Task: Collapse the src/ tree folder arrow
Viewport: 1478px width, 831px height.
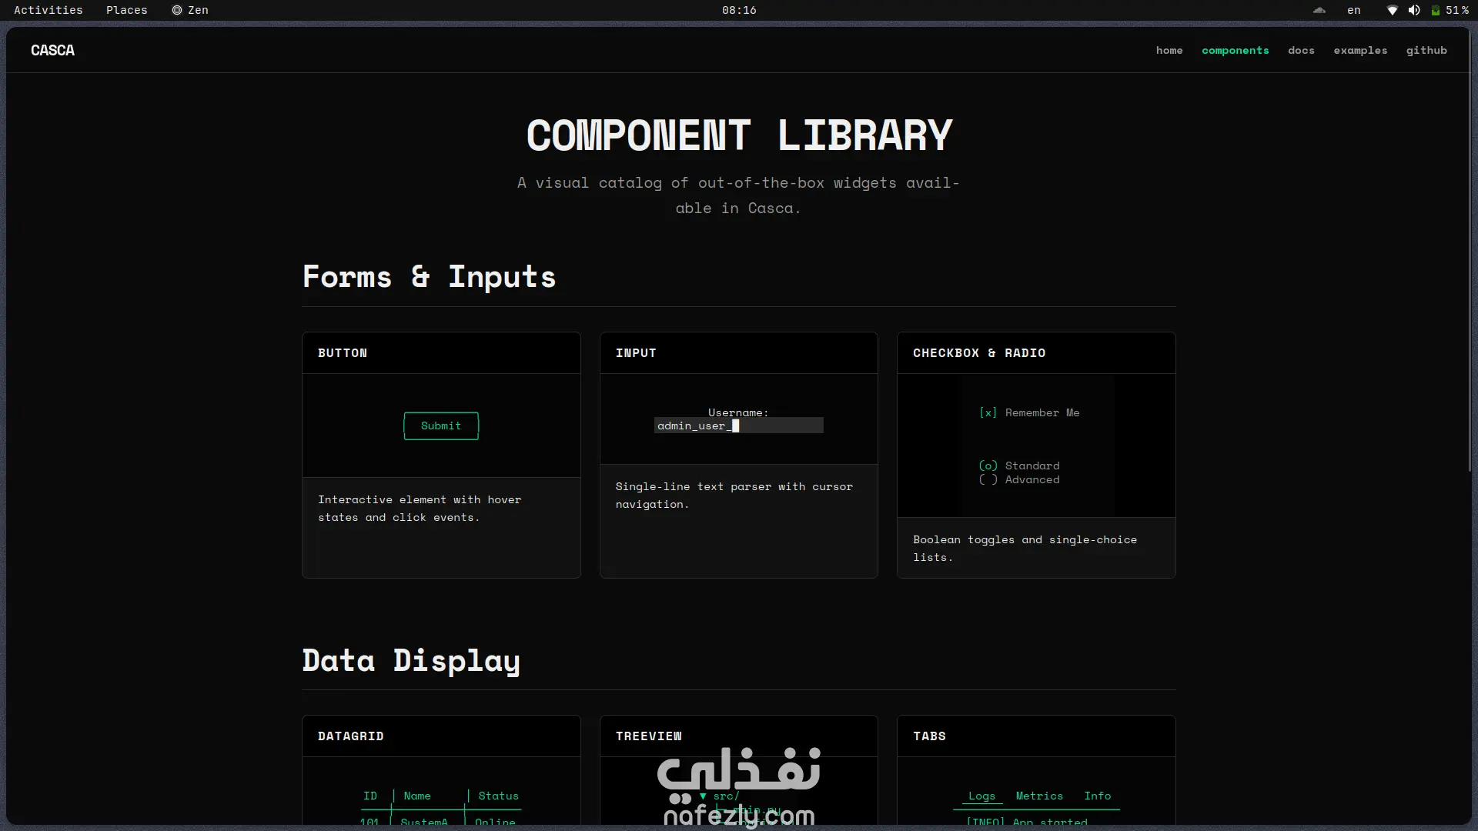Action: (703, 796)
